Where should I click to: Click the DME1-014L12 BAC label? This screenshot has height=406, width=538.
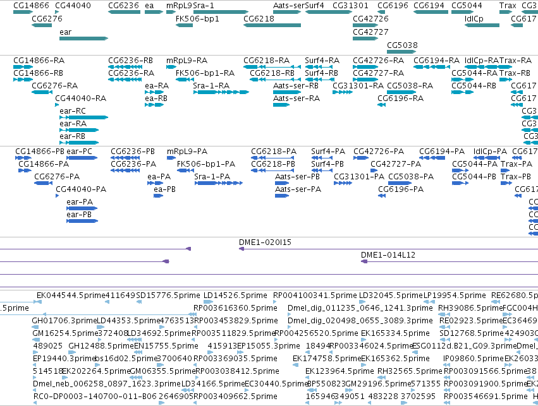388,255
